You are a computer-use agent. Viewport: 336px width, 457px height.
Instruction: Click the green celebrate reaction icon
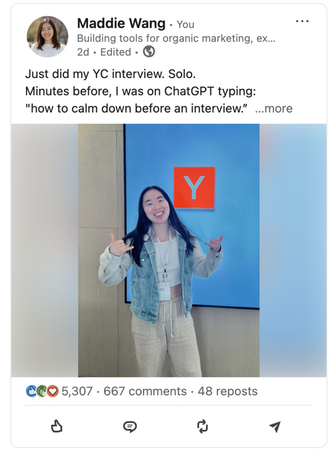(42, 391)
